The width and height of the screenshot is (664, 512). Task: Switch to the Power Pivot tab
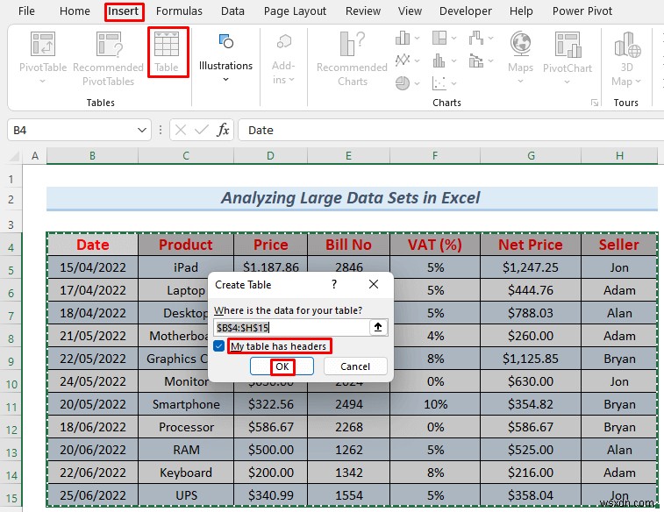[x=582, y=11]
